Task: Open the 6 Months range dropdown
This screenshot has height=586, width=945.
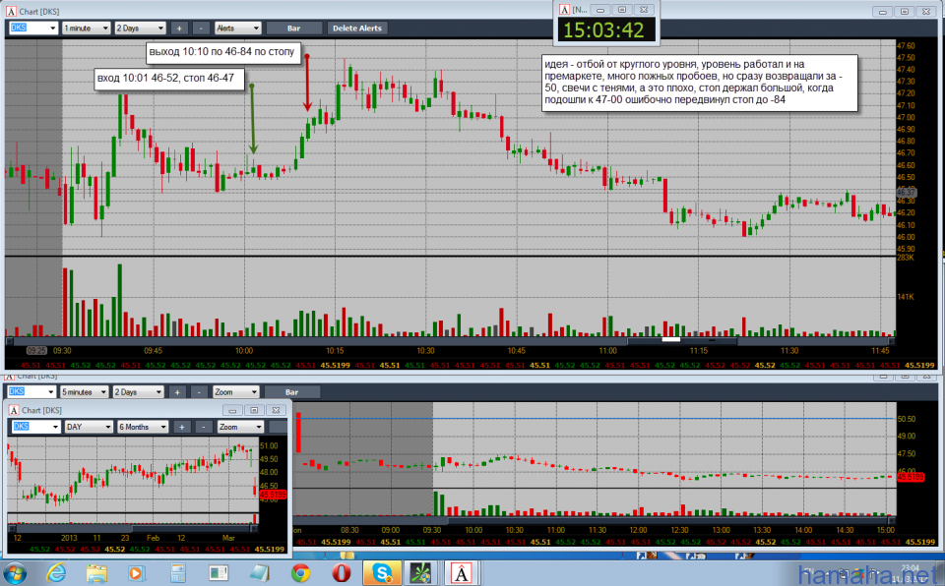Action: pos(142,427)
